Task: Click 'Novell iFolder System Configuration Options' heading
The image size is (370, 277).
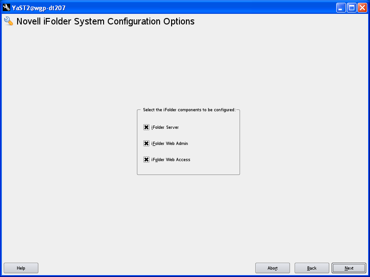Action: pos(105,21)
